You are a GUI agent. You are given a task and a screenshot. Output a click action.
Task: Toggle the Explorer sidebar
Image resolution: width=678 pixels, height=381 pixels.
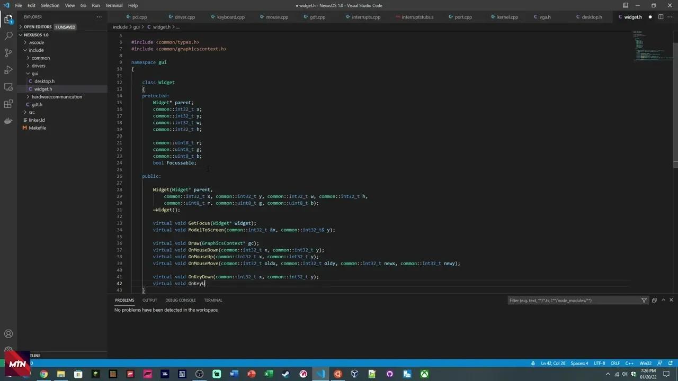pyautogui.click(x=8, y=19)
